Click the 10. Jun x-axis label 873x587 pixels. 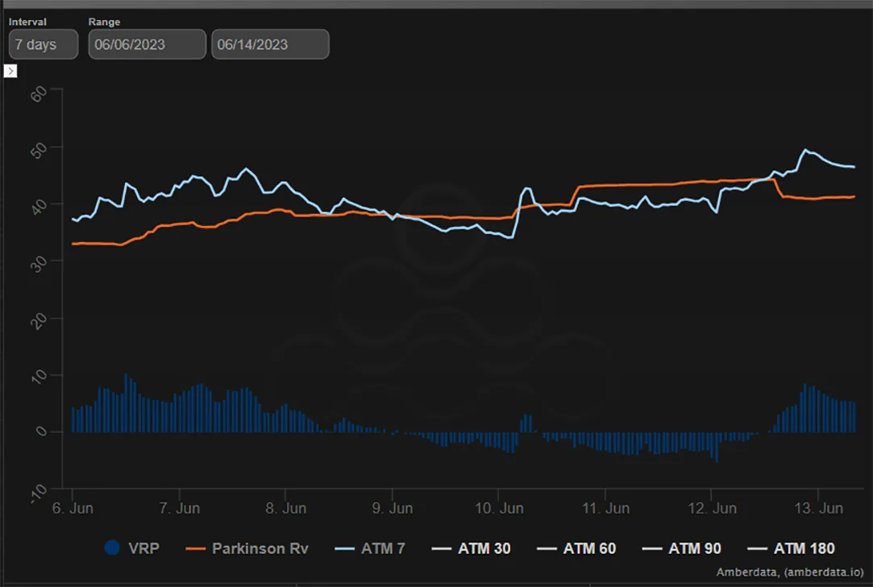pos(499,508)
